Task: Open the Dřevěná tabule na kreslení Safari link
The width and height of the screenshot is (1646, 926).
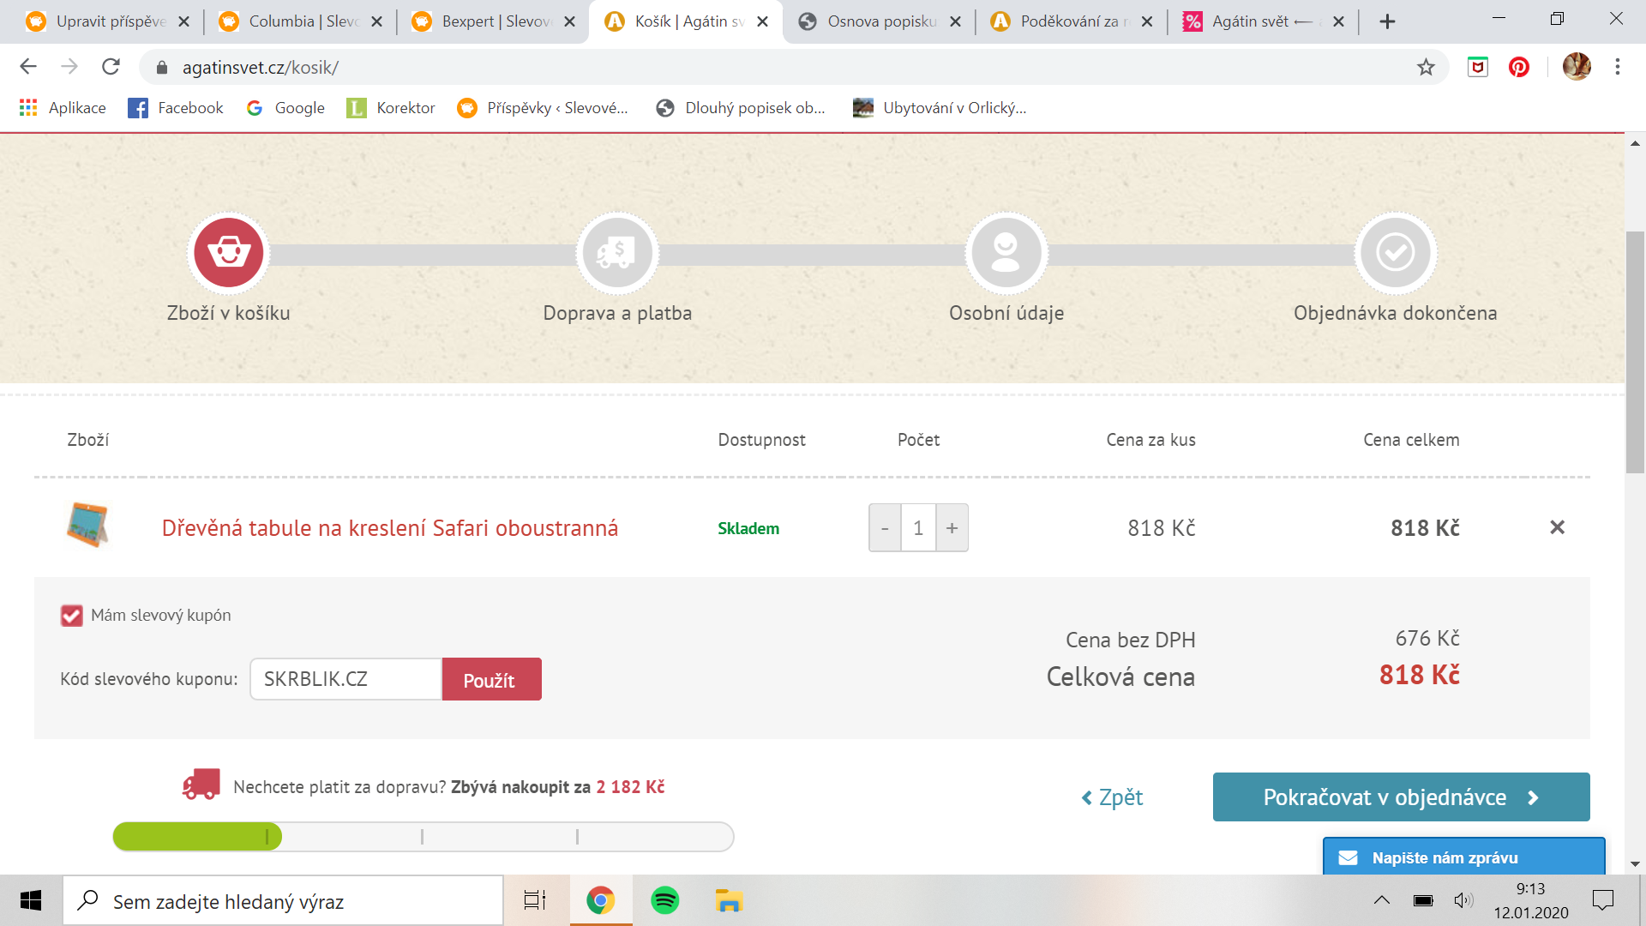Action: pos(390,528)
